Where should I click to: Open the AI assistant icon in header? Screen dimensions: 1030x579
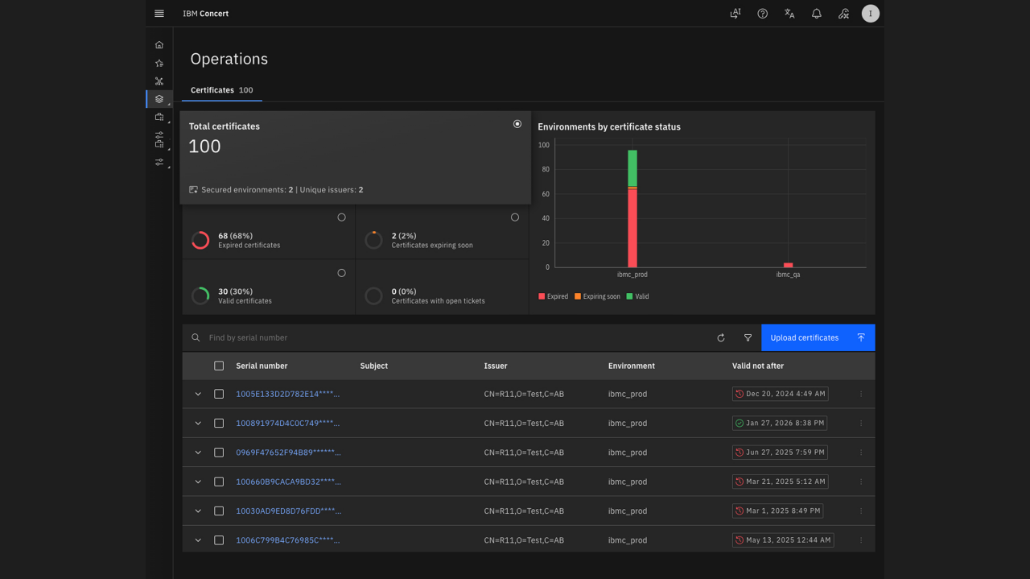click(735, 14)
